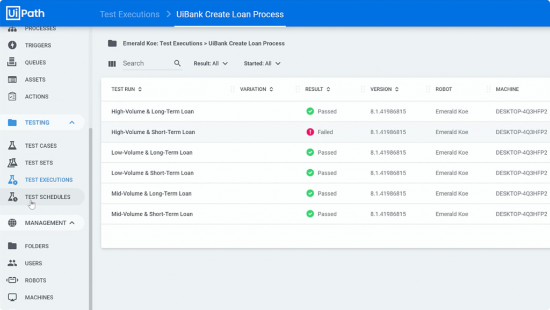Screen dimensions: 550x310
Task: Open the Mid-Volume & Long-Term Loan test run
Action: pyautogui.click(x=151, y=193)
